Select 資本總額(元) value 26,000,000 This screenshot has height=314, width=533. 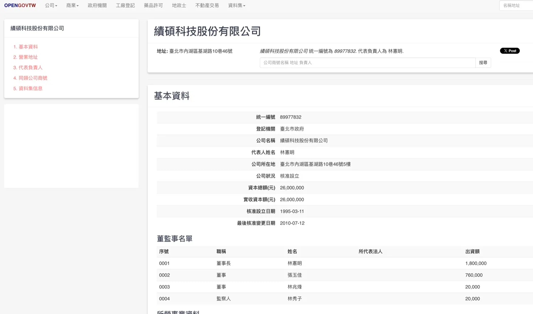292,188
